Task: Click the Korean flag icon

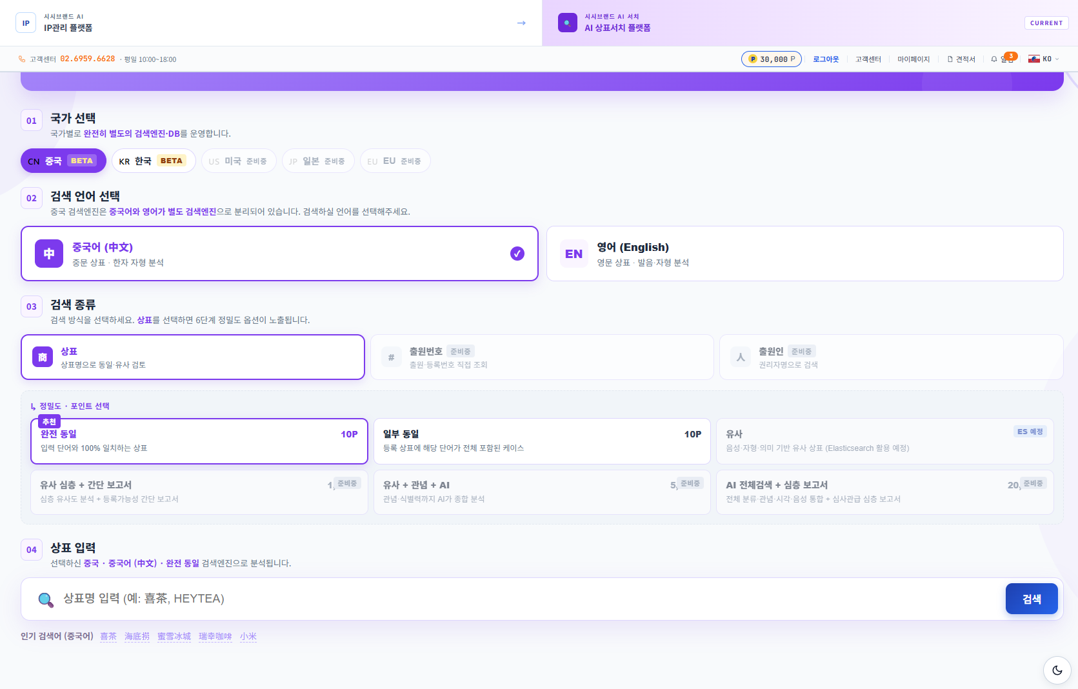Action: tap(1034, 59)
